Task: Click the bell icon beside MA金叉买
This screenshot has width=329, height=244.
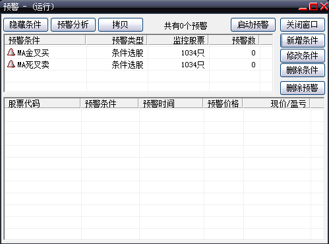Action: click(11, 52)
